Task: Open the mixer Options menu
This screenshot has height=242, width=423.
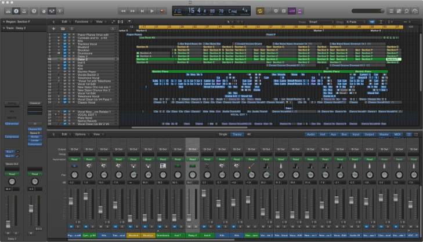Action: click(81, 134)
